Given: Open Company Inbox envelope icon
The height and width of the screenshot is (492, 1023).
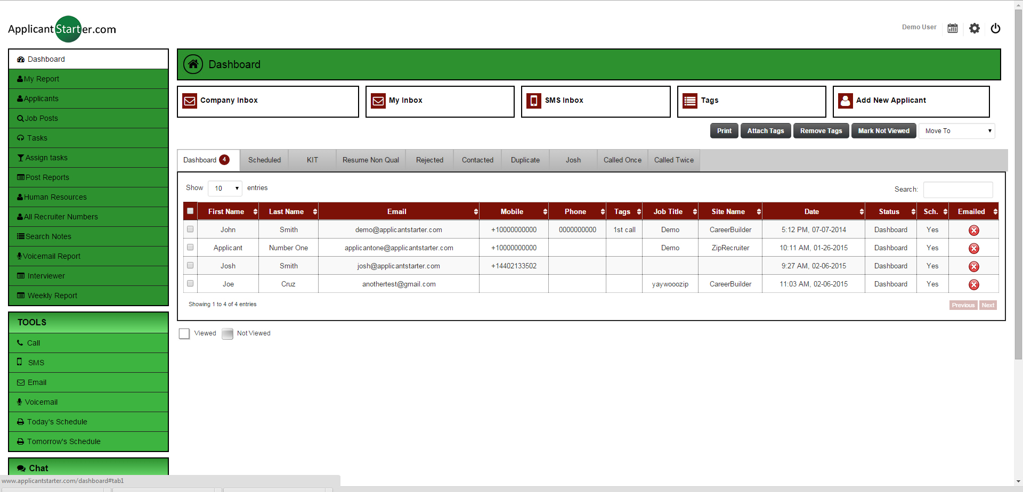Looking at the screenshot, I should pos(190,101).
